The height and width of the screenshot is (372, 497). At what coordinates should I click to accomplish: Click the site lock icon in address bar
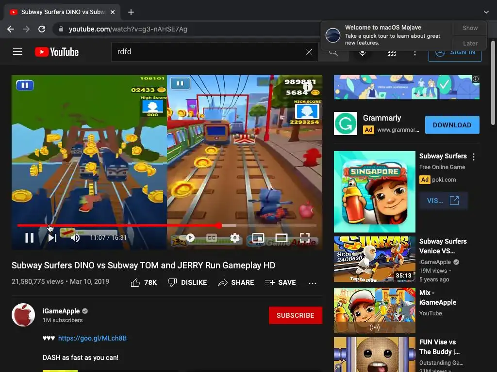click(x=61, y=29)
